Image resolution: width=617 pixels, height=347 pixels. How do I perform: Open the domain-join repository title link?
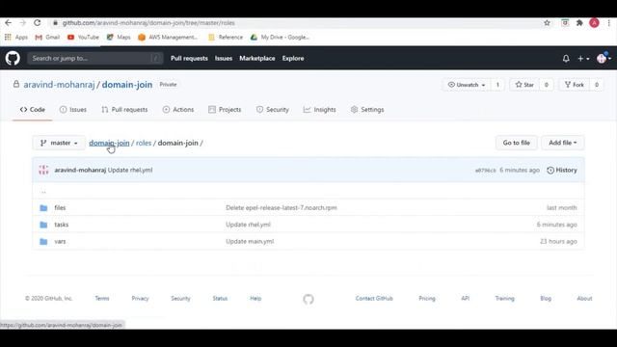point(127,85)
